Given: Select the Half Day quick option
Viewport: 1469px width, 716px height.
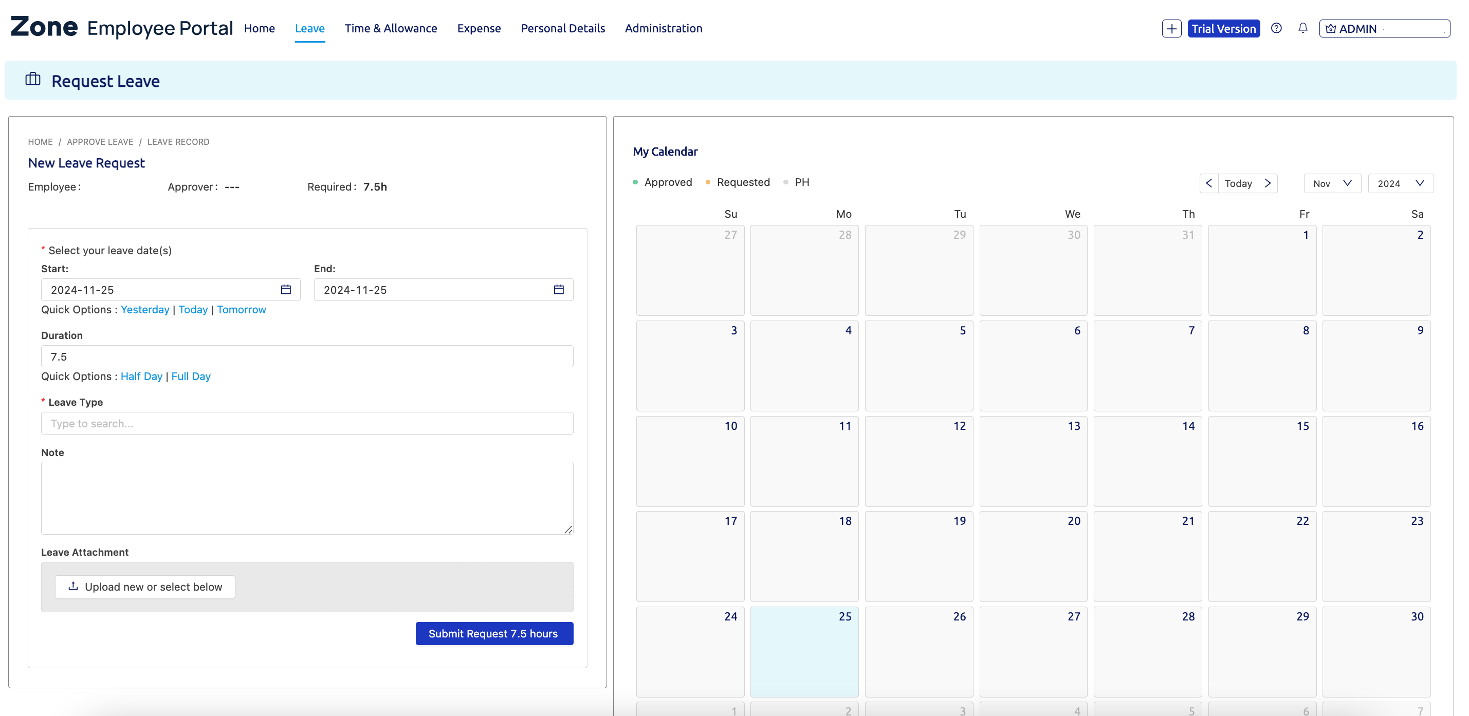Looking at the screenshot, I should click(x=141, y=376).
